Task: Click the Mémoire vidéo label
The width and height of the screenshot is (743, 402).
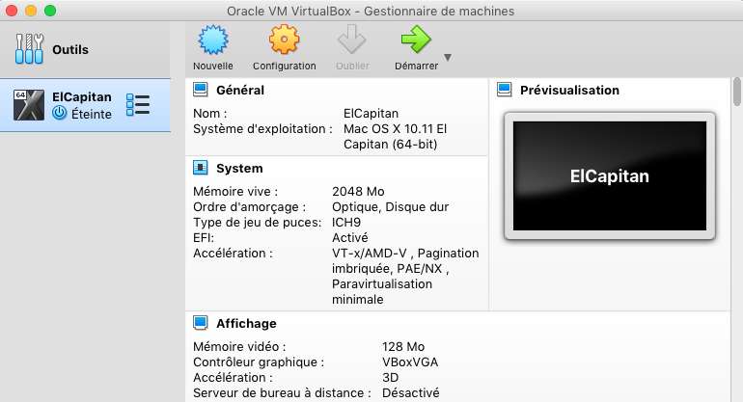Action: (239, 347)
